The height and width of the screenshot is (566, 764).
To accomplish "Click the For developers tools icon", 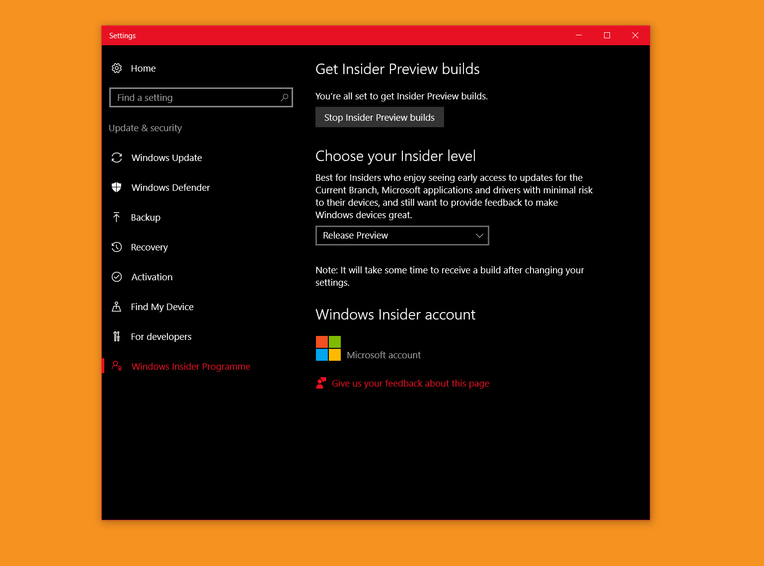I will [x=117, y=336].
